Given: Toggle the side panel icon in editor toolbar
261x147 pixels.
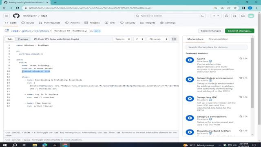Looking at the screenshot, I should click(x=174, y=39).
